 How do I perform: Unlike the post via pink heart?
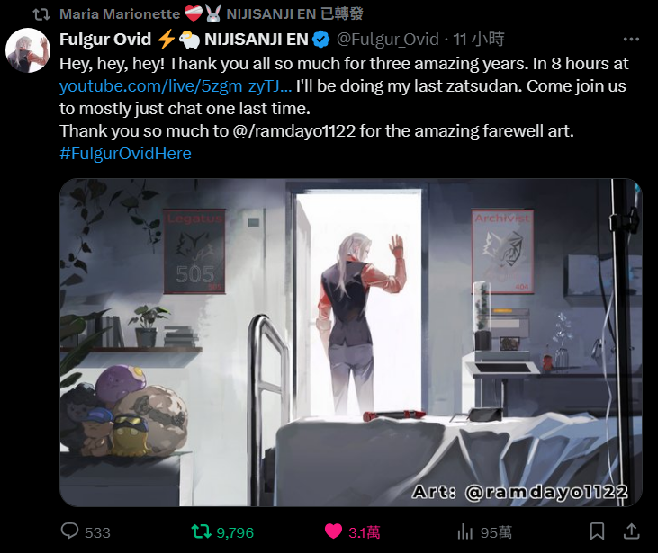(x=334, y=531)
